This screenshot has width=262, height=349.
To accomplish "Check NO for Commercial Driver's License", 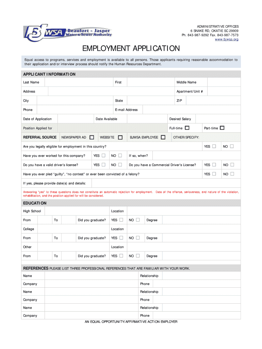I will pyautogui.click(x=232, y=165).
